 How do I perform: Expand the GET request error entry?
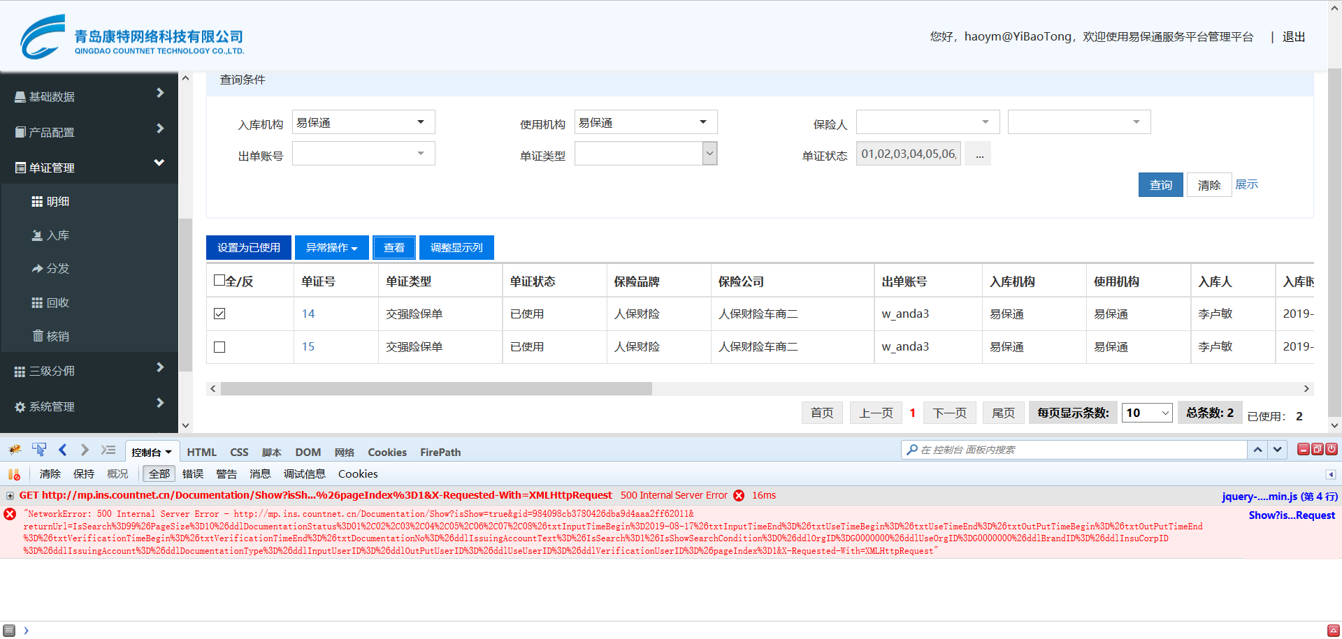[10, 496]
